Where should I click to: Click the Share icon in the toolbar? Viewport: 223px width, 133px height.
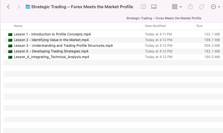click(x=190, y=7)
